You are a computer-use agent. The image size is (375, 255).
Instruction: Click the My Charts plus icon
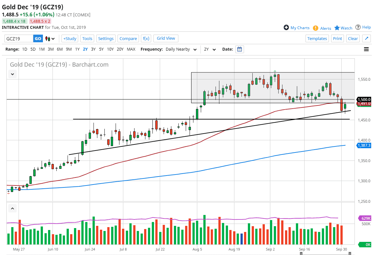[x=286, y=28]
